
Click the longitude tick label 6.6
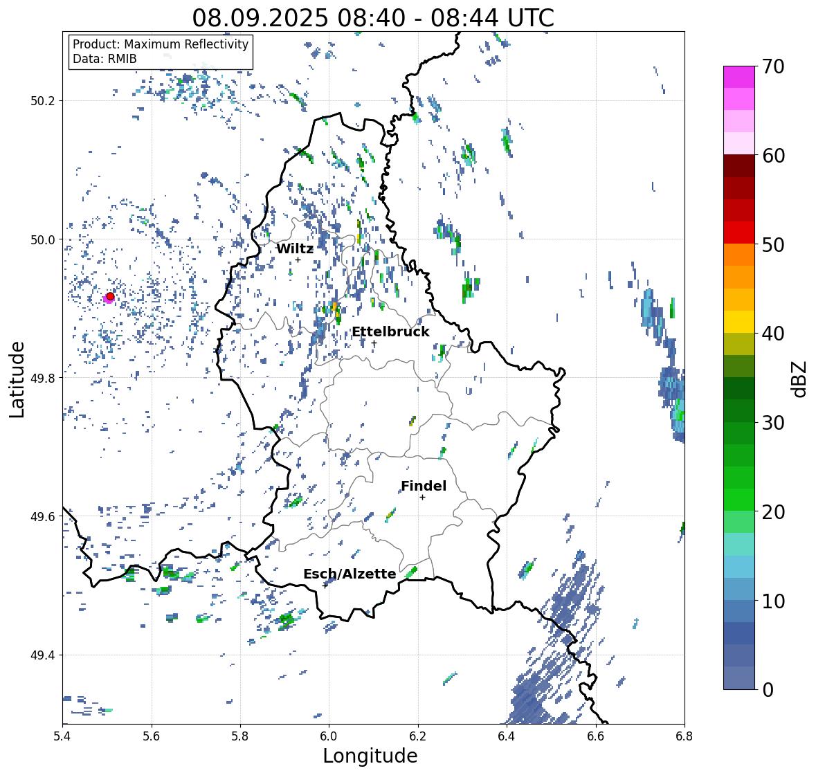click(595, 736)
